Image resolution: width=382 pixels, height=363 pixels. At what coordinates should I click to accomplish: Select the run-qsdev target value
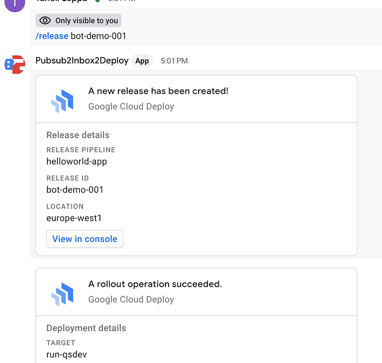click(x=67, y=355)
